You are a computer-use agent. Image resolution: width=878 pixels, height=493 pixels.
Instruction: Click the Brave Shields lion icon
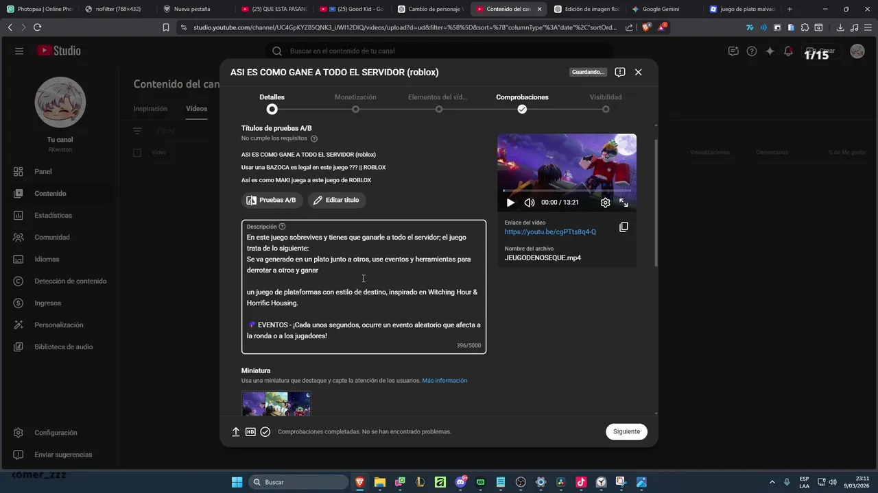click(x=646, y=27)
